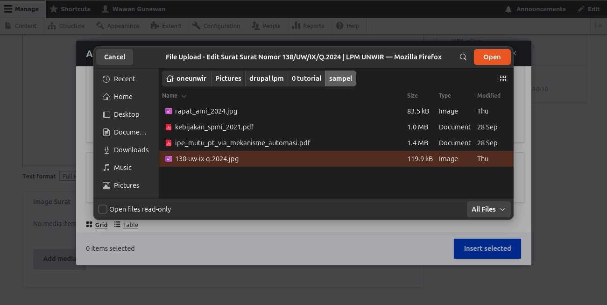Enable Open files read-only checkbox

103,209
